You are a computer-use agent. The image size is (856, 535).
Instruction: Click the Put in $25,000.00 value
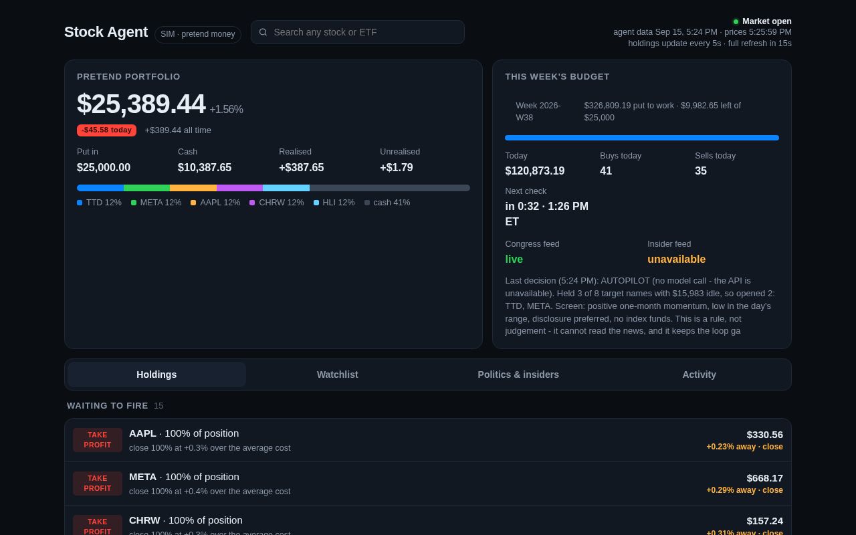(x=104, y=168)
